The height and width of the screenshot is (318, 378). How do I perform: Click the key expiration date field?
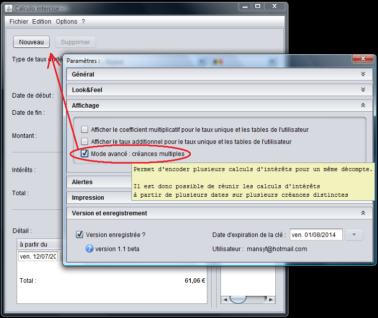coord(316,234)
